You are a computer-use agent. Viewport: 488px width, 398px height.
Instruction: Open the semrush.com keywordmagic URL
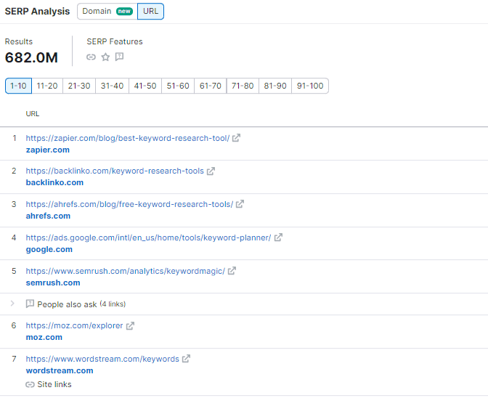pos(126,271)
